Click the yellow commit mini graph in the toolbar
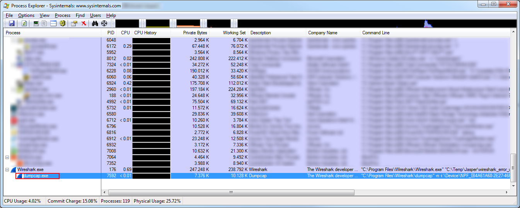520x208 pixels. (158, 23)
